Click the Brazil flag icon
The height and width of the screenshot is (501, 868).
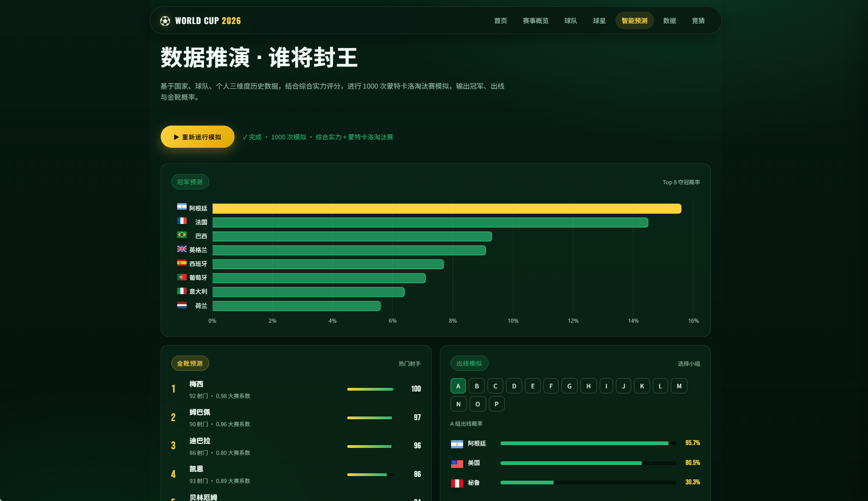point(182,235)
